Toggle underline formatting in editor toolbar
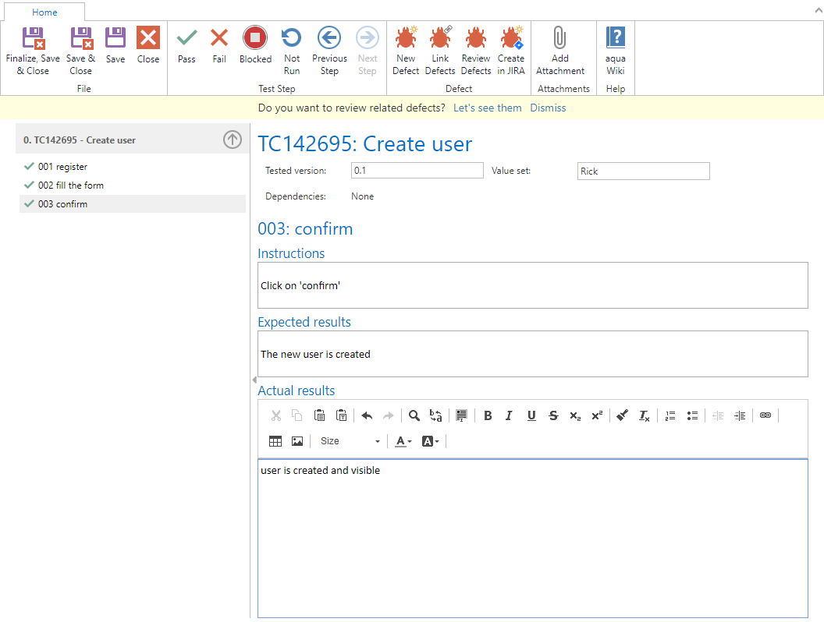The width and height of the screenshot is (824, 622). click(531, 416)
